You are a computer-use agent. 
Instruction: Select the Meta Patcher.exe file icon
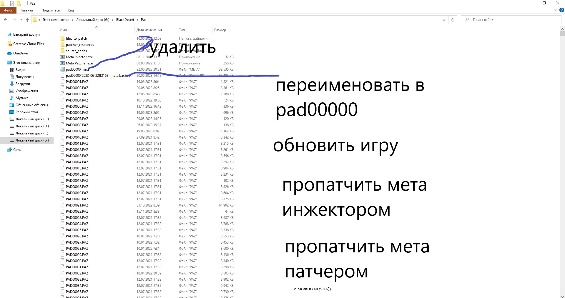pos(62,63)
